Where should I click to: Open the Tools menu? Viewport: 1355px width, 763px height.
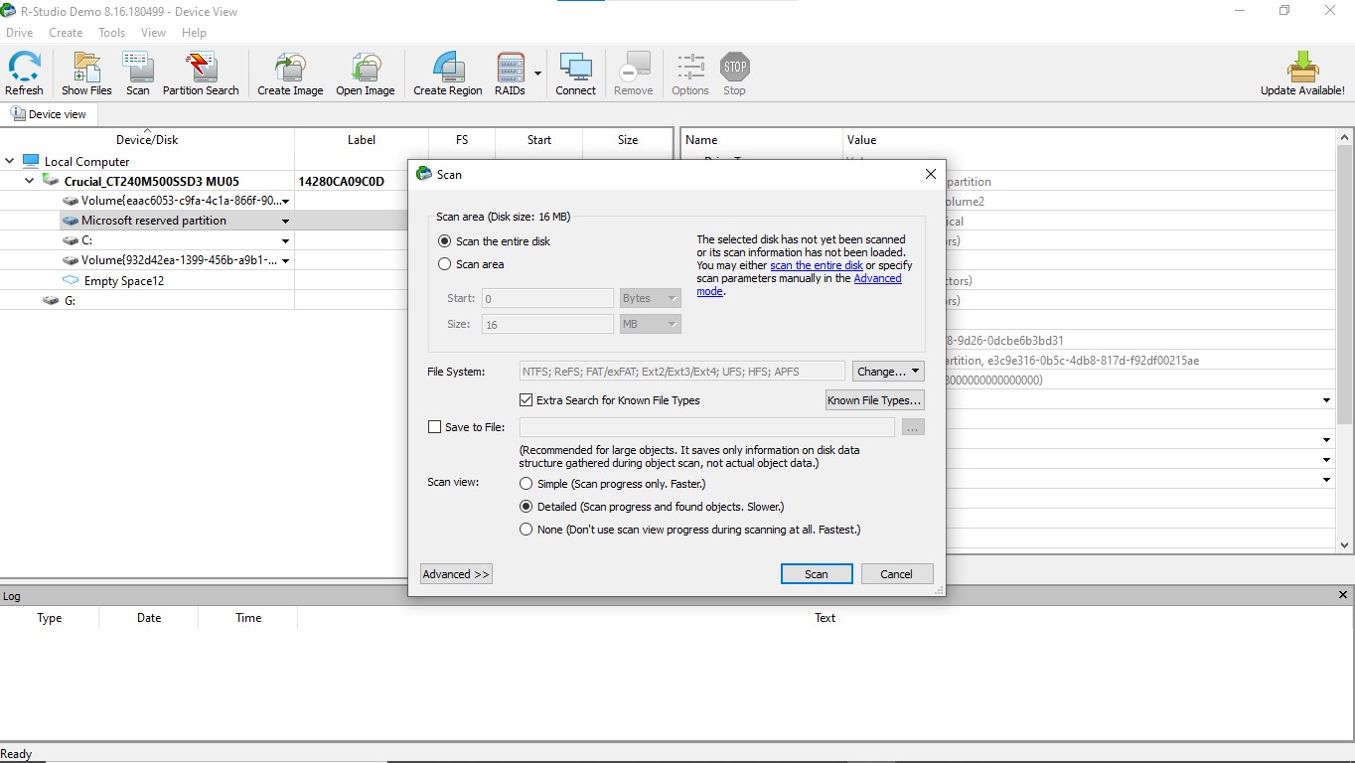coord(112,33)
